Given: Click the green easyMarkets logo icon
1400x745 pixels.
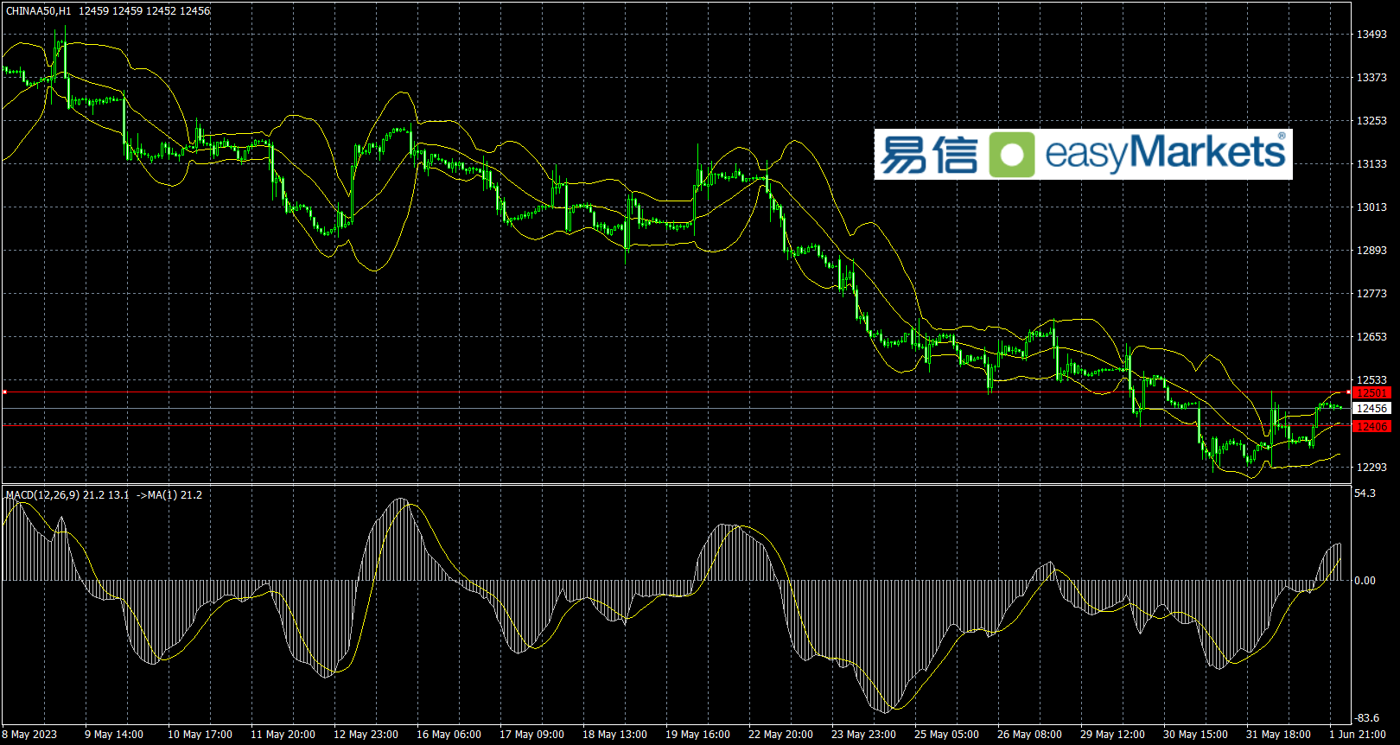Looking at the screenshot, I should (x=1012, y=155).
